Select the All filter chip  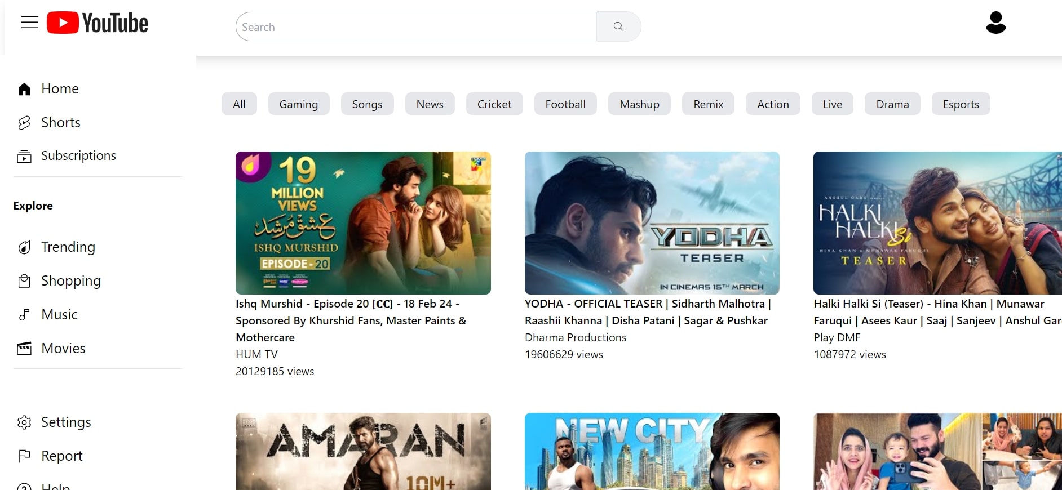pyautogui.click(x=239, y=104)
